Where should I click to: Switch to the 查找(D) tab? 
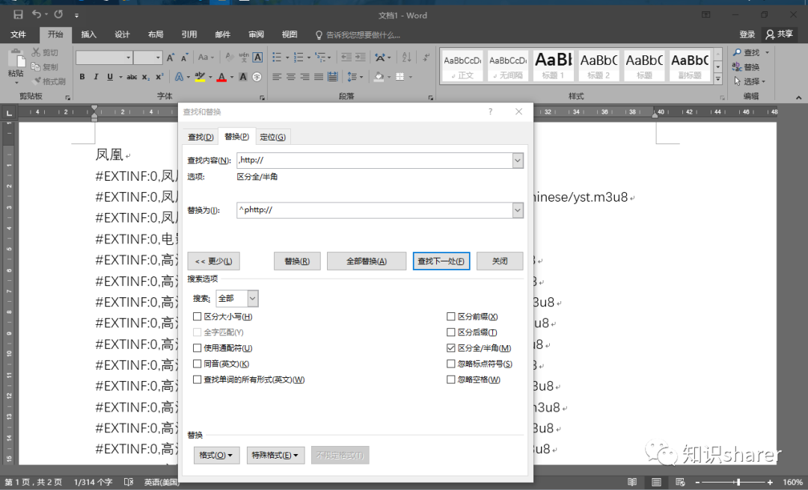click(x=201, y=137)
